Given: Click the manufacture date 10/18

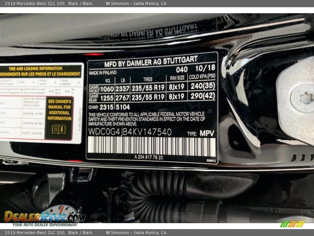Looking at the screenshot, I should (205, 68).
